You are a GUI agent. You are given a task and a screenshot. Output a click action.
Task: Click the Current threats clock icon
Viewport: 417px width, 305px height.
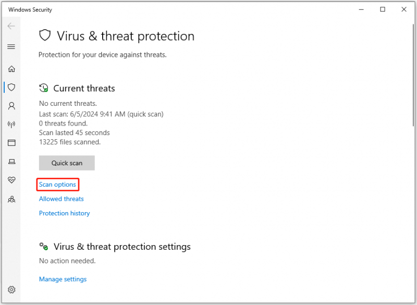tap(44, 88)
